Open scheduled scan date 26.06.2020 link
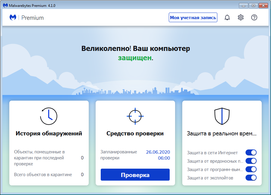 tap(158, 152)
